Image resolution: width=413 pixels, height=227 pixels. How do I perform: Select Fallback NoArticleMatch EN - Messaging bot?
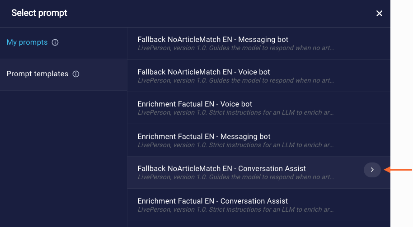(x=258, y=43)
